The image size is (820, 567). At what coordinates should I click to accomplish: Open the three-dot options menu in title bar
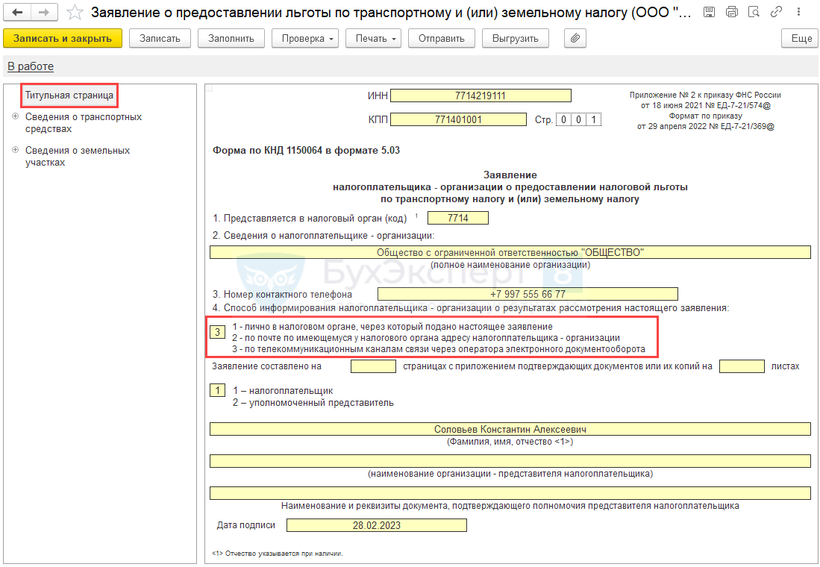798,12
